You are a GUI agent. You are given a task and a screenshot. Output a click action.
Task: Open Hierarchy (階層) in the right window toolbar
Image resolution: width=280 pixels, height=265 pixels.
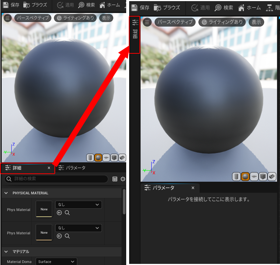273,8
